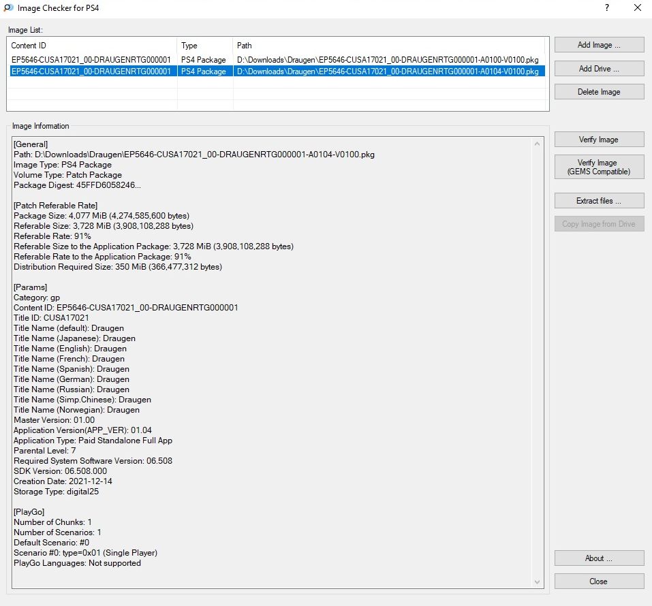Click the Master Version: 01.00 line
Screen dimensions: 652x606
click(x=54, y=420)
